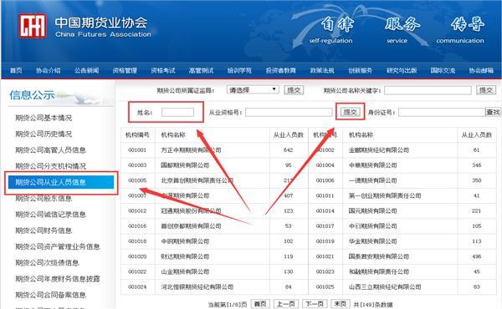The width and height of the screenshot is (502, 309).
Task: Open sidebar link 期货公司资产管理业务信息
Action: pos(58,246)
